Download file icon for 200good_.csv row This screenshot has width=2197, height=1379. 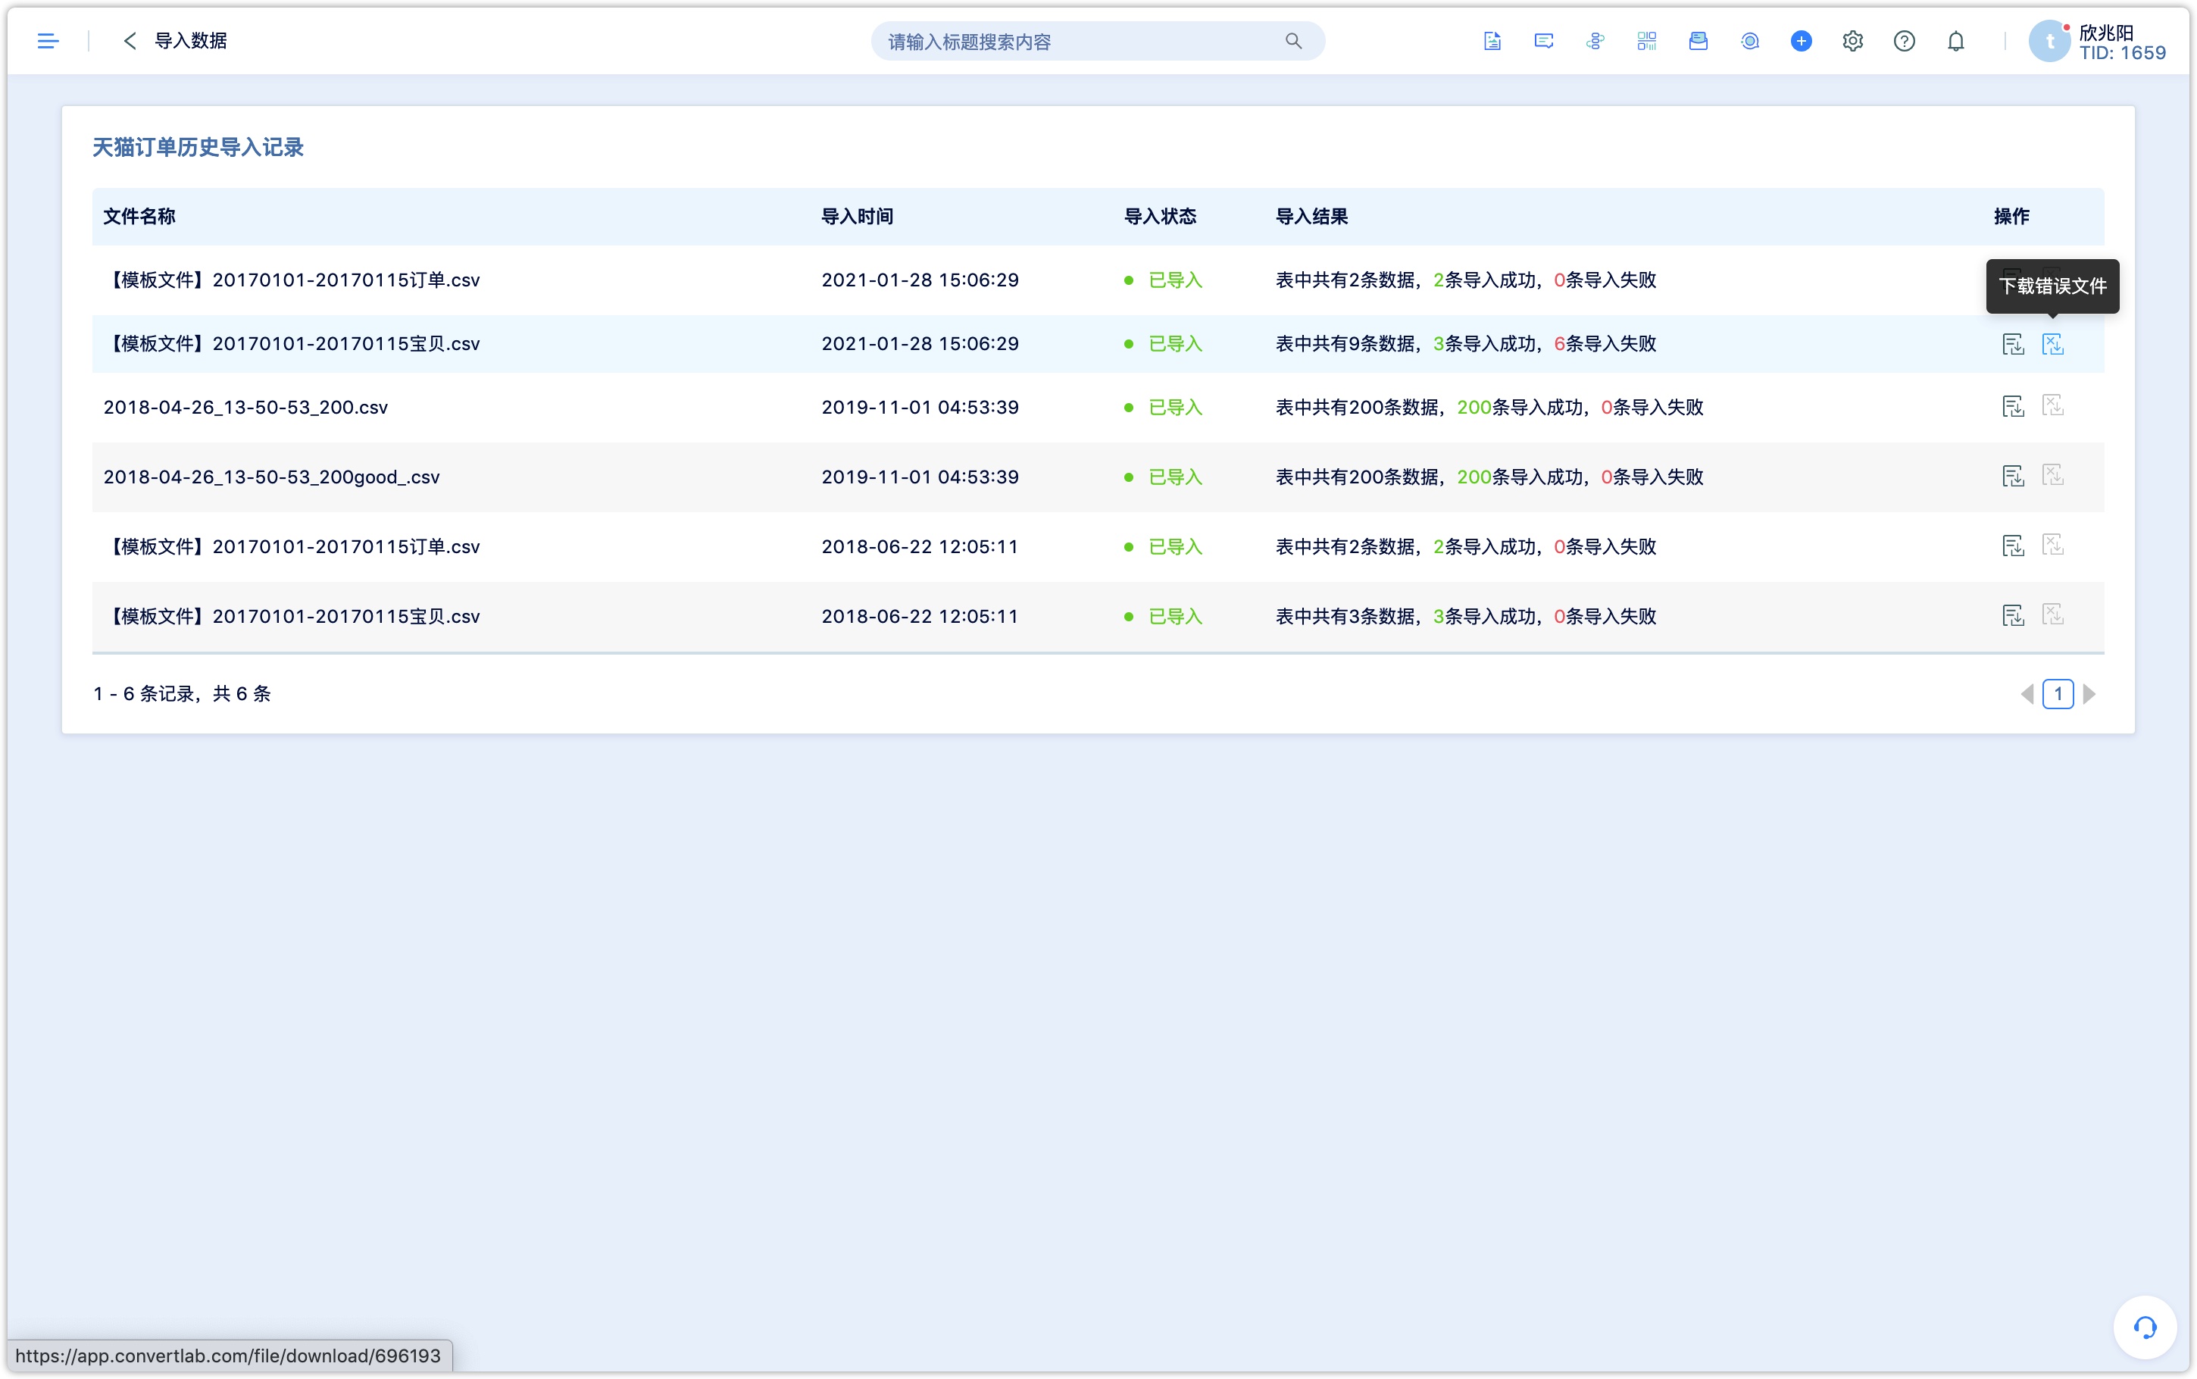[2013, 476]
